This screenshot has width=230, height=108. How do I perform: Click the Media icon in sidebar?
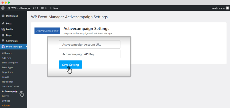tap(3, 29)
